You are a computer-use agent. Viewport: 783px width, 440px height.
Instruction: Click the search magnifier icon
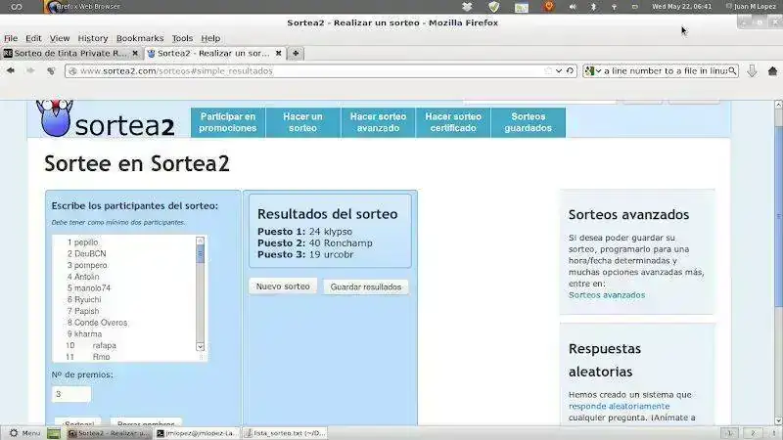click(732, 70)
